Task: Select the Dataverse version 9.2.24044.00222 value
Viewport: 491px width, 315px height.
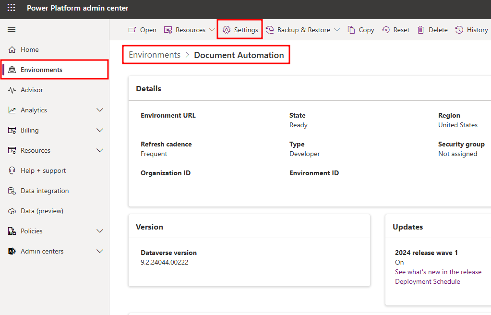Action: [165, 262]
